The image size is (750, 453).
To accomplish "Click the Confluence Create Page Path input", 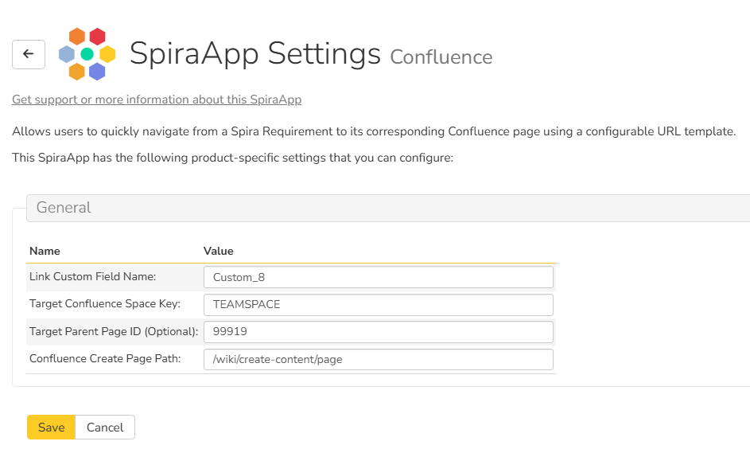I will (378, 359).
